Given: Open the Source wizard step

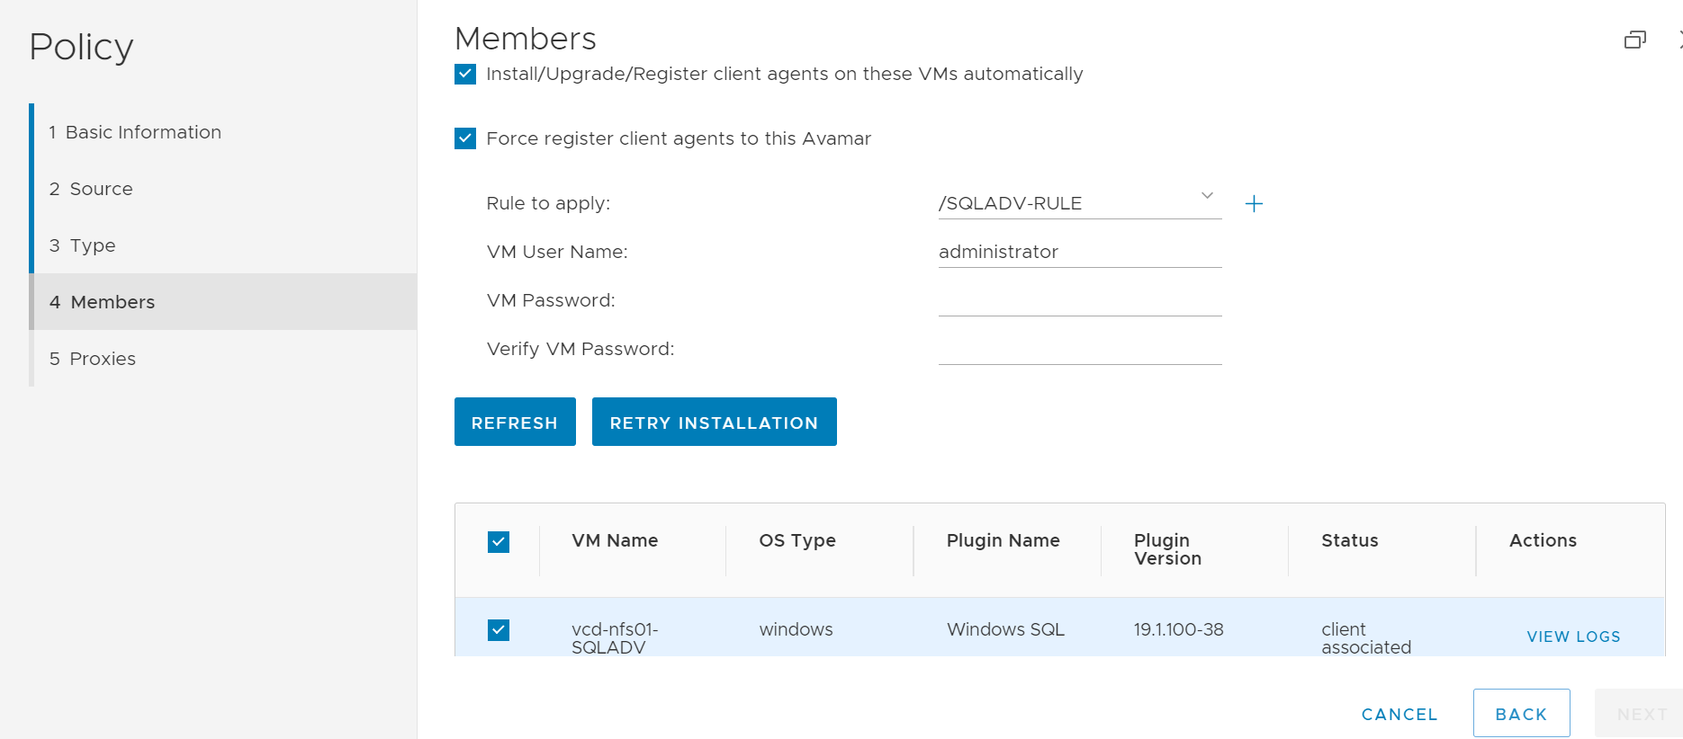Looking at the screenshot, I should (x=101, y=189).
